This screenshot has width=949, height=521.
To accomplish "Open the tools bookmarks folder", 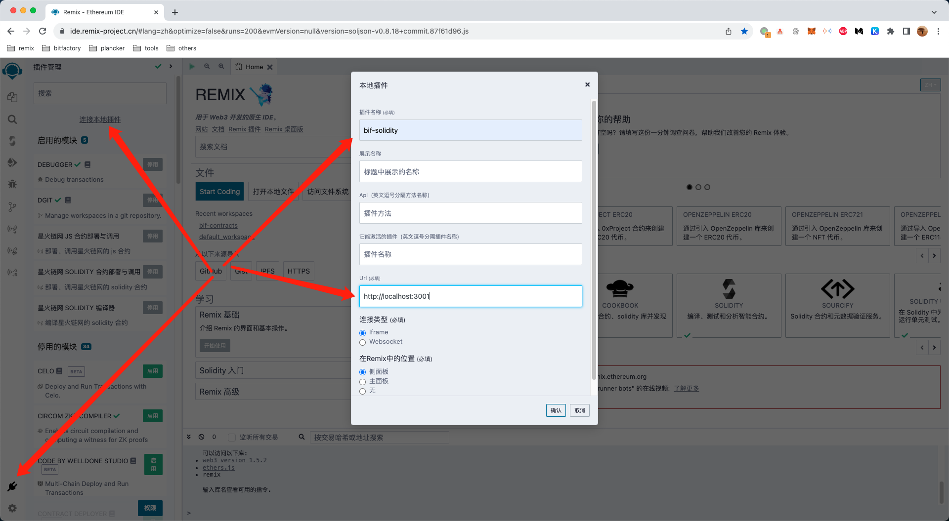I will [x=146, y=48].
